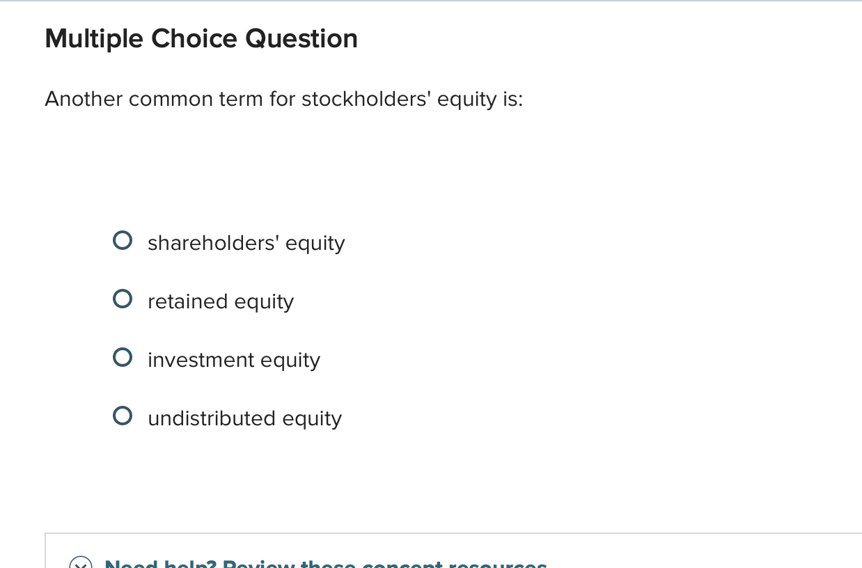Click the question prompt about stockholders' equity
Screen dimensions: 862x568
click(x=283, y=99)
